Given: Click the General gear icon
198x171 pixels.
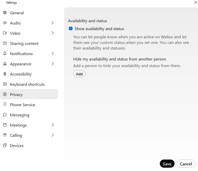Looking at the screenshot, I should (5, 13).
